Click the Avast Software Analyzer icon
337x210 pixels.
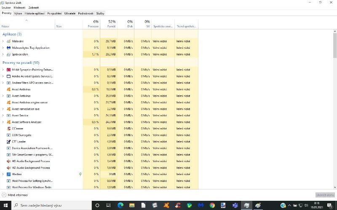[x=8, y=122]
